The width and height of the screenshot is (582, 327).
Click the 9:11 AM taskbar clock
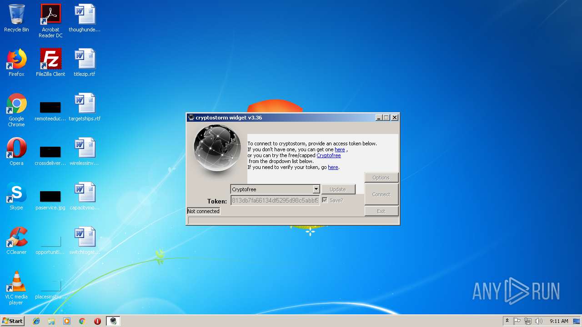click(x=559, y=321)
